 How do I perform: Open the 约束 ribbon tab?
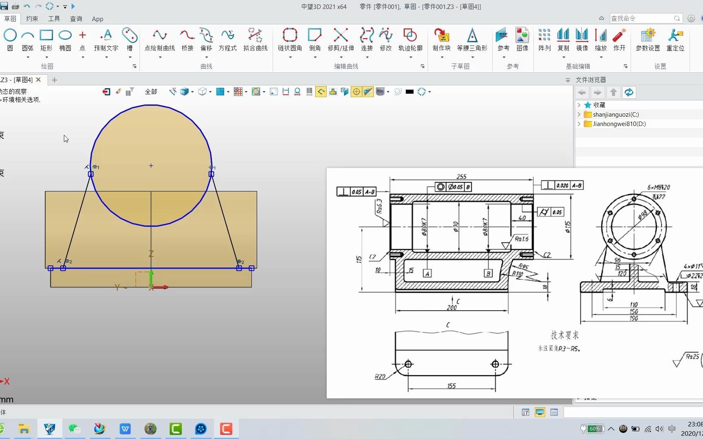[x=32, y=19]
